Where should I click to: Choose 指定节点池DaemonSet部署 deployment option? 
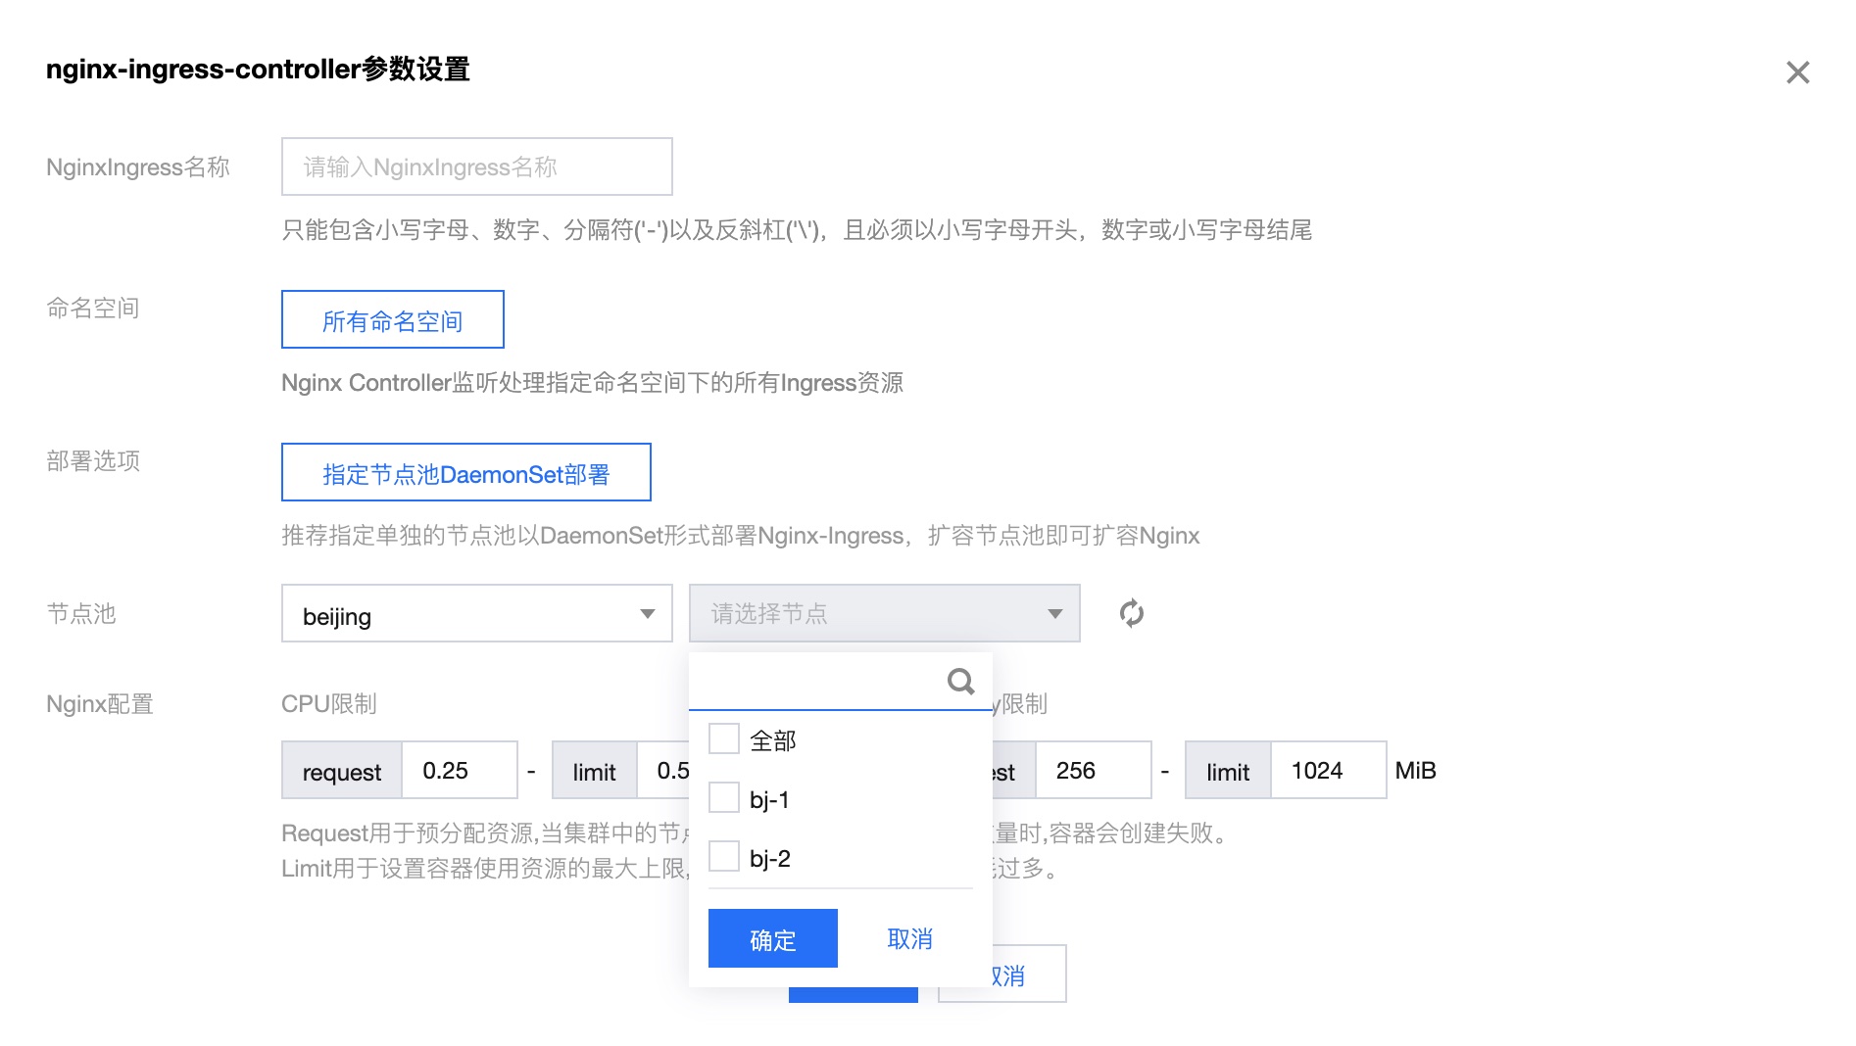(465, 472)
